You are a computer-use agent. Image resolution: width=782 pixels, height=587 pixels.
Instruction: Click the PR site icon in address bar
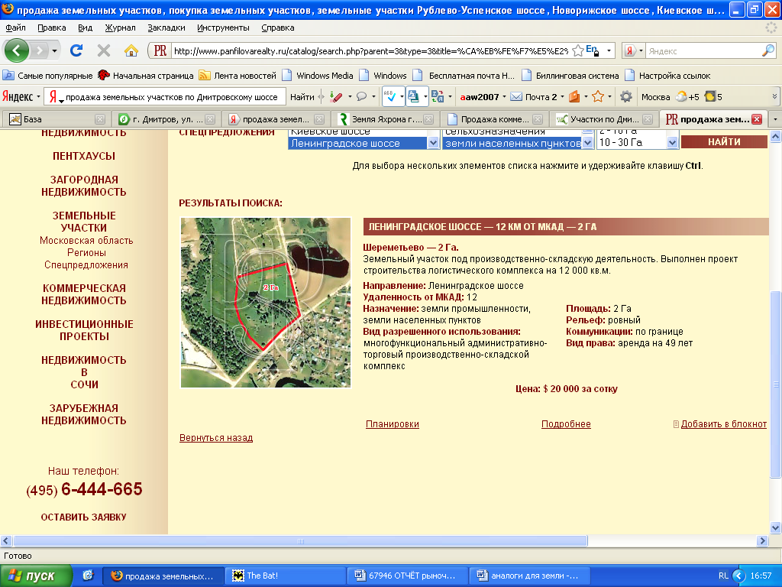pos(160,50)
